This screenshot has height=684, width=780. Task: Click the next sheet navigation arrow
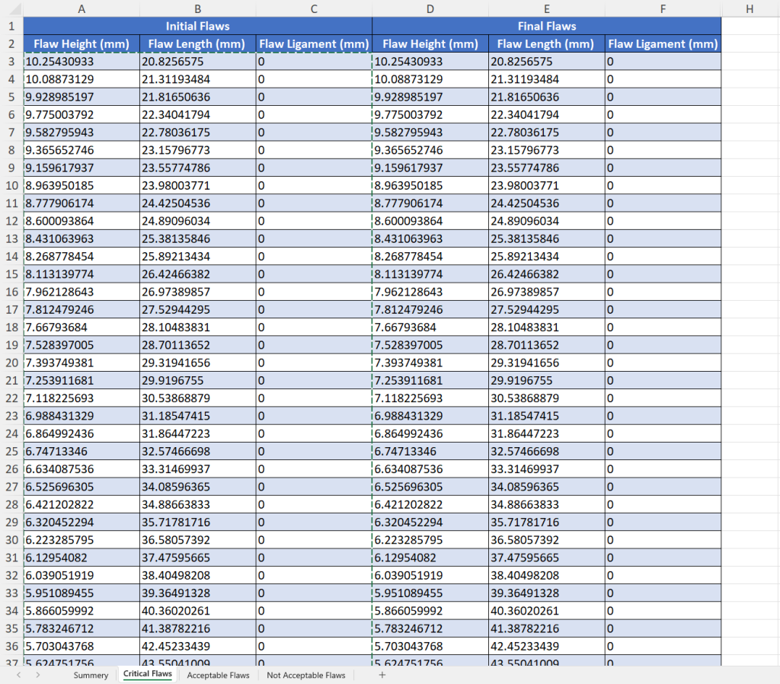coord(37,675)
